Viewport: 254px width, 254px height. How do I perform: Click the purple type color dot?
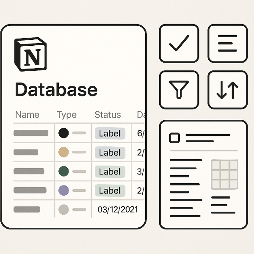coord(63,190)
